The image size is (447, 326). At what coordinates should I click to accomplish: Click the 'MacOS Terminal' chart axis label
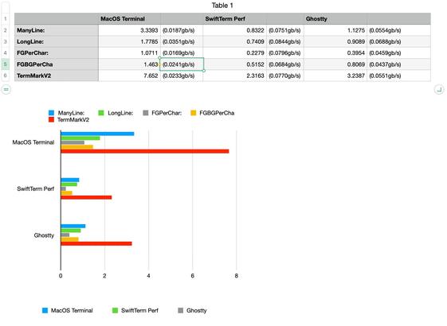(33, 142)
